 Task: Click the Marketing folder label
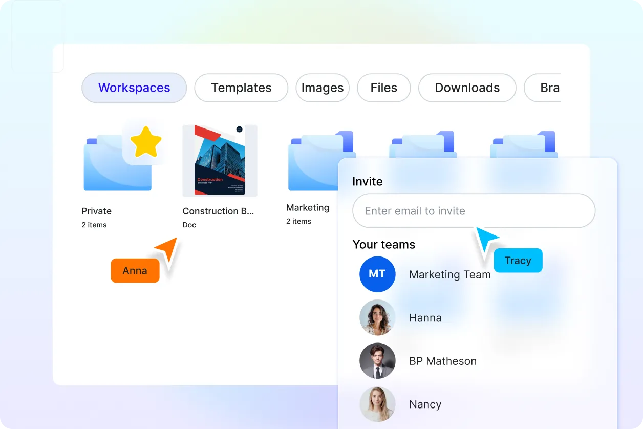(308, 207)
